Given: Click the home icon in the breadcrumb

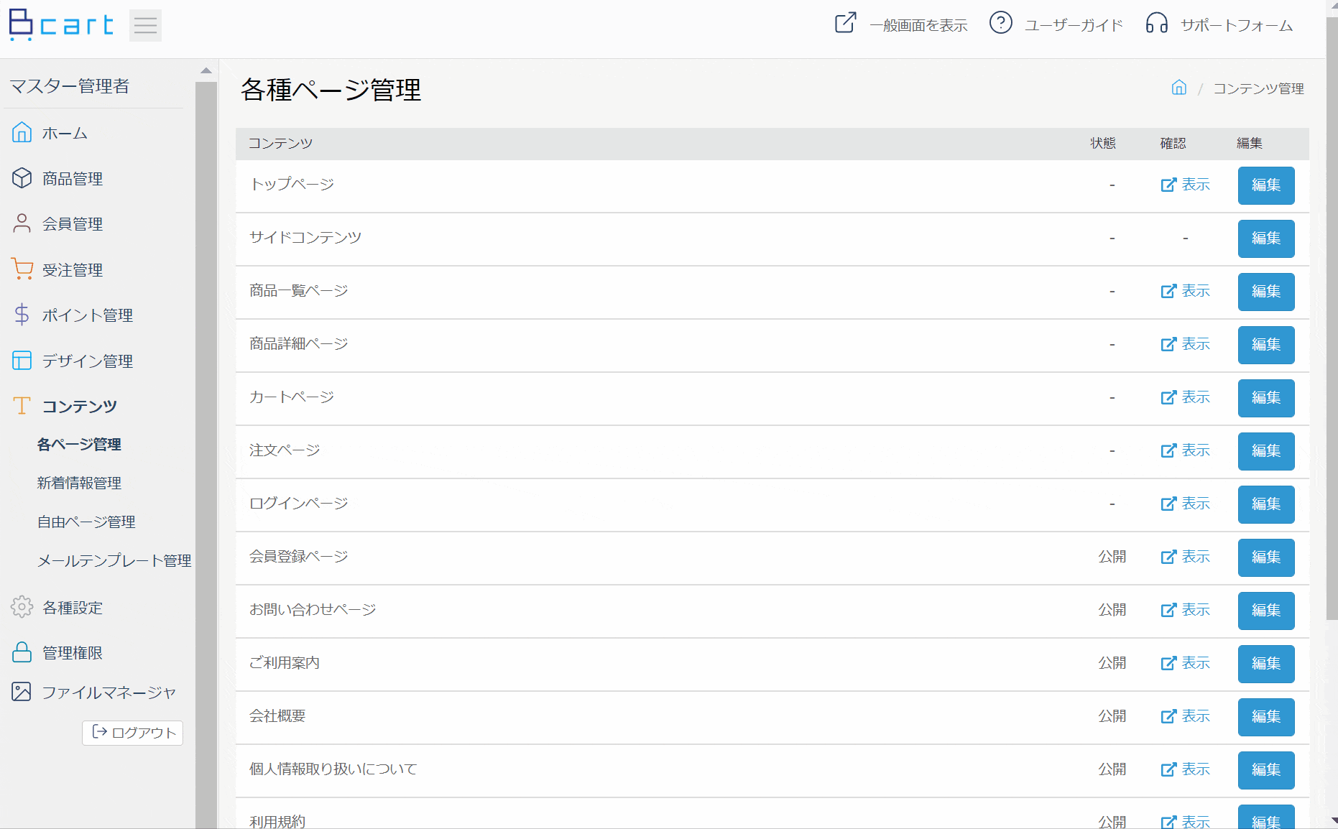Looking at the screenshot, I should pyautogui.click(x=1179, y=88).
